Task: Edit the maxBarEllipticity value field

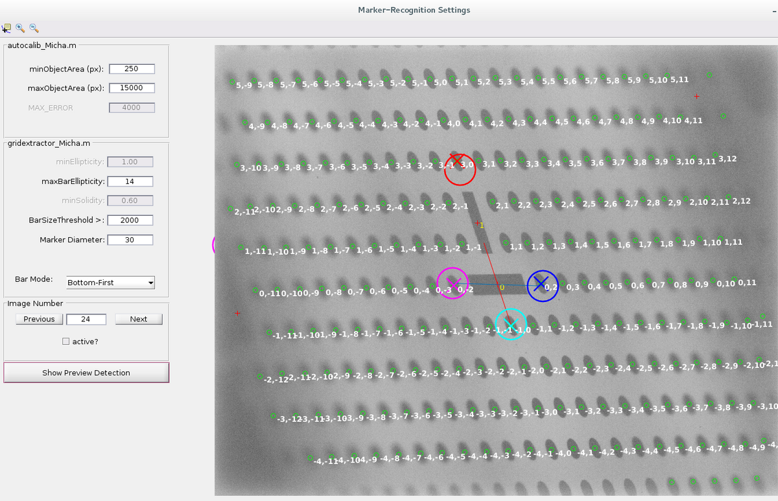Action: (130, 181)
